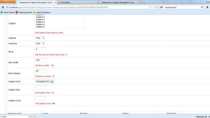
Task: Bookmark this page with the star icon
Action: [150, 7]
